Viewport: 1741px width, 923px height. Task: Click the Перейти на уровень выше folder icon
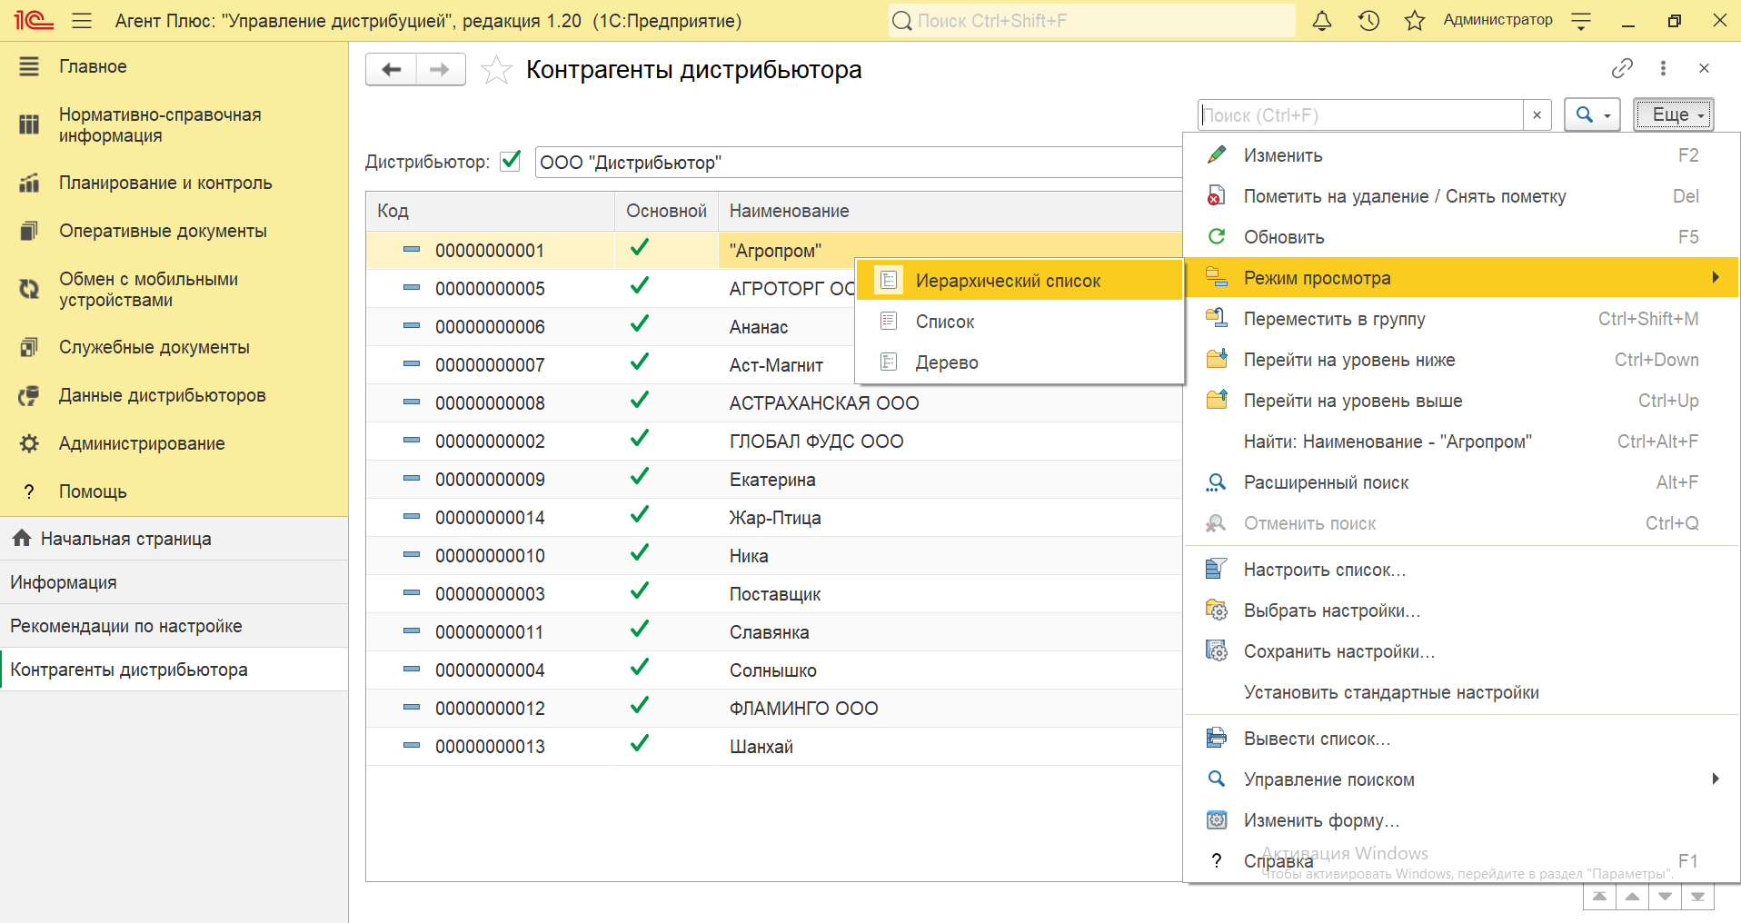pyautogui.click(x=1216, y=401)
